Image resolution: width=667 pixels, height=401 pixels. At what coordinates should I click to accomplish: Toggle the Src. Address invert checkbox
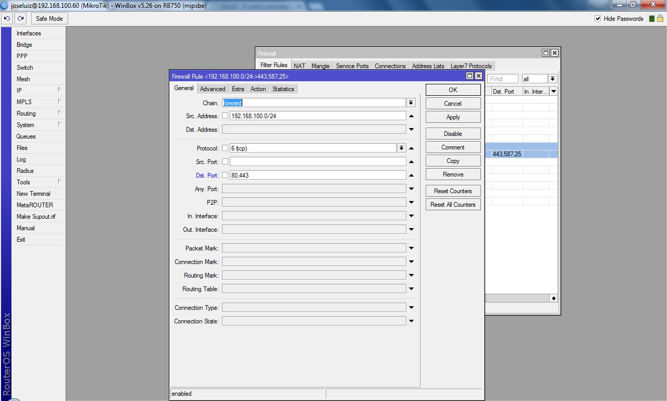[x=225, y=116]
